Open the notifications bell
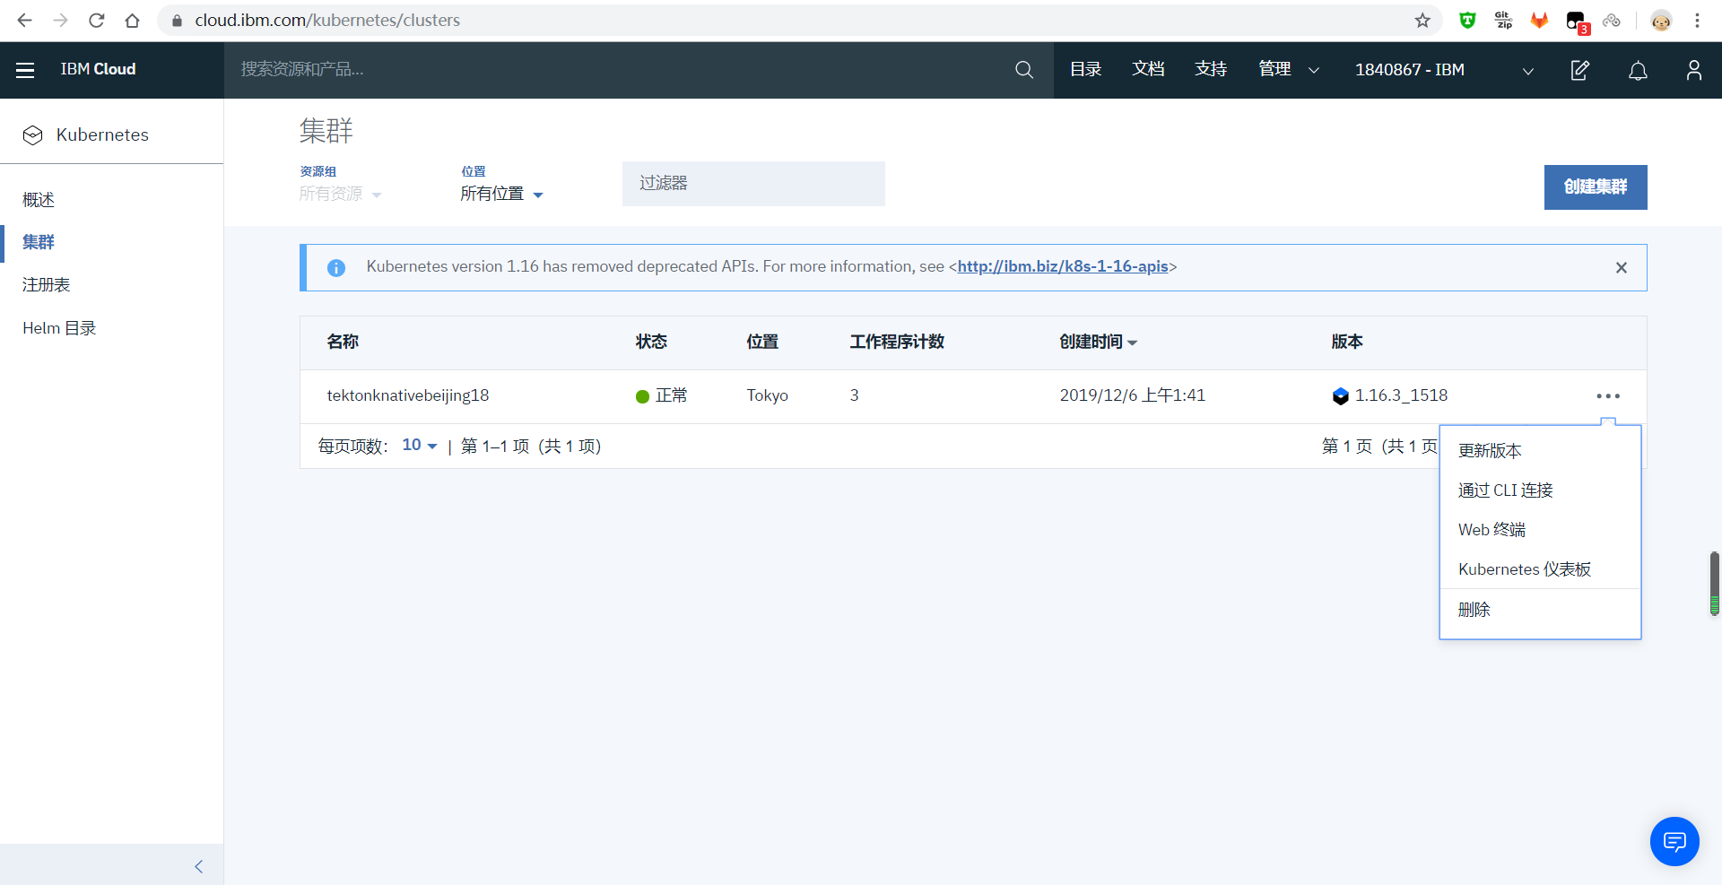1722x885 pixels. [1638, 70]
